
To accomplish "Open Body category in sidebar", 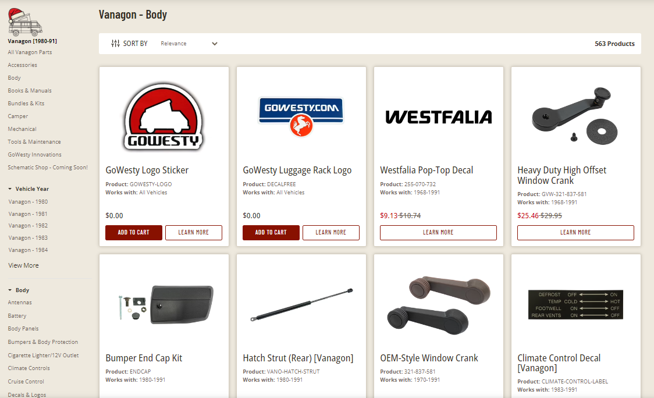I will [x=14, y=78].
